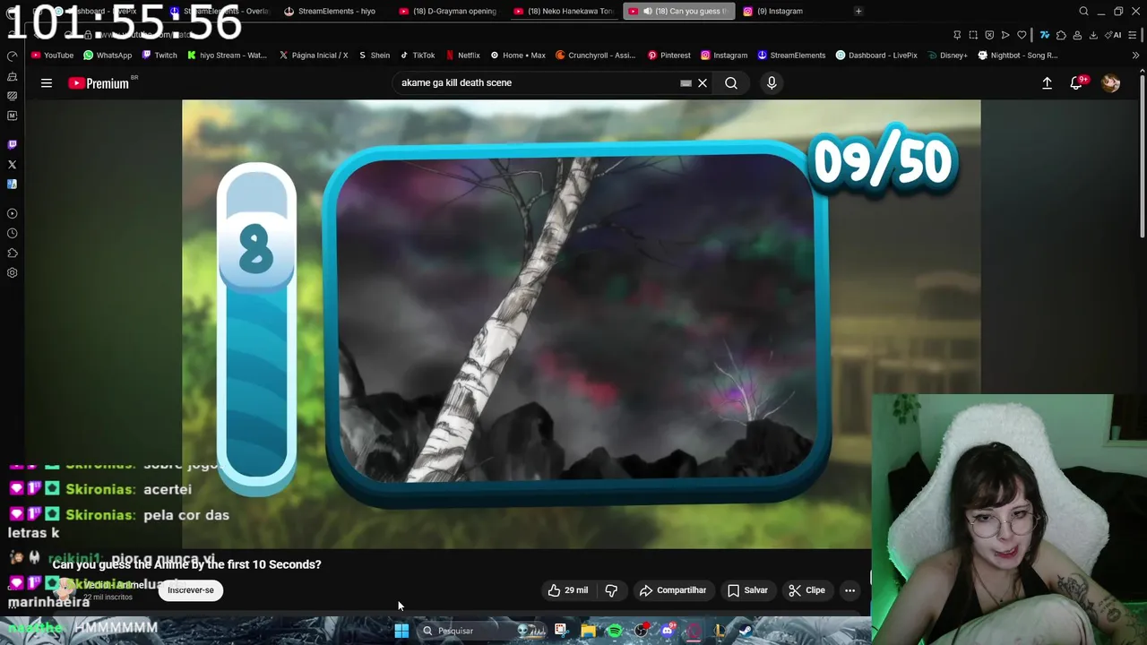
Task: Share the video via Compartilhar
Action: [x=673, y=590]
